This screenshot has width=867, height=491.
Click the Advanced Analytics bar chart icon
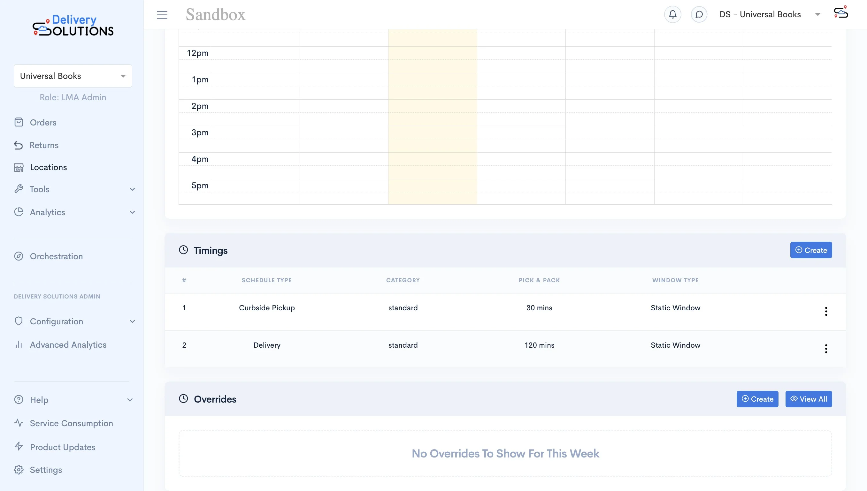[19, 345]
